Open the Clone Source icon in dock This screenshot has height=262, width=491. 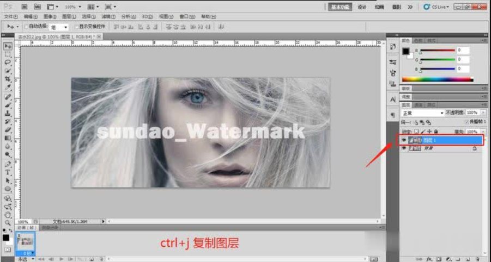click(393, 84)
